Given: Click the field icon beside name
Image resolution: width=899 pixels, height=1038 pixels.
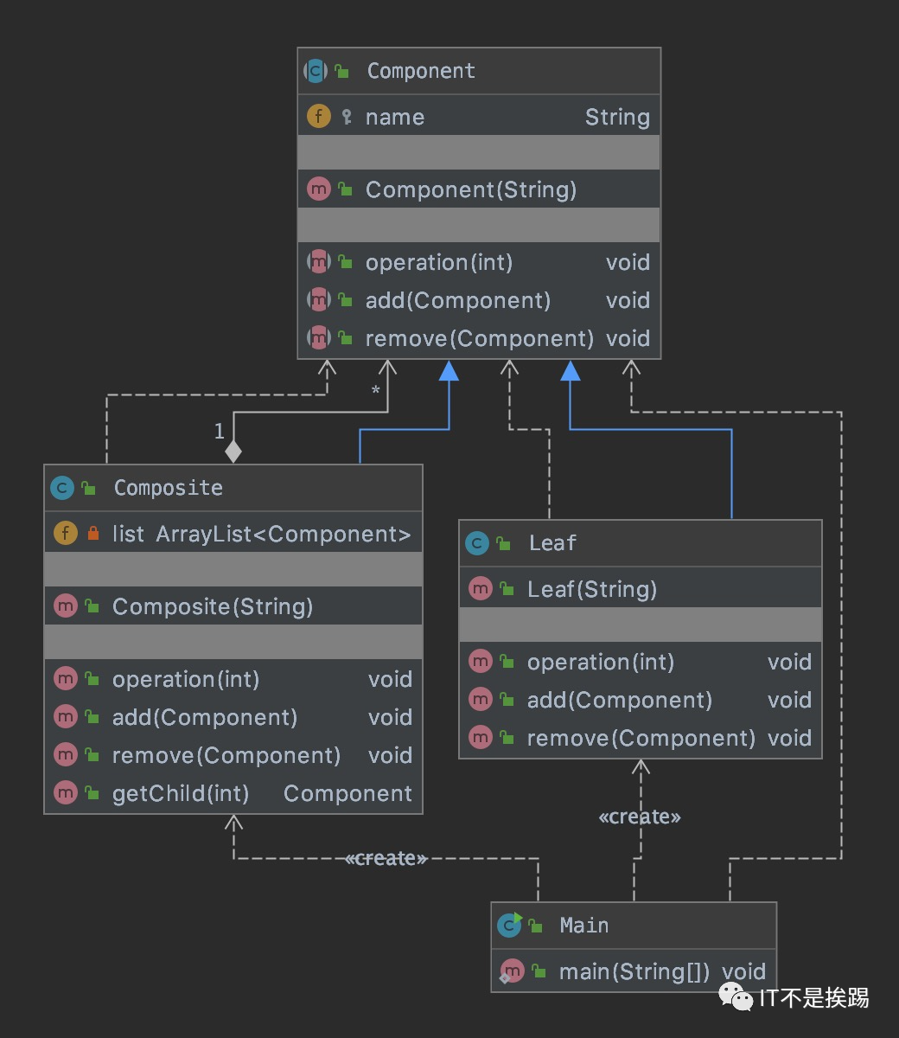Looking at the screenshot, I should (x=319, y=117).
